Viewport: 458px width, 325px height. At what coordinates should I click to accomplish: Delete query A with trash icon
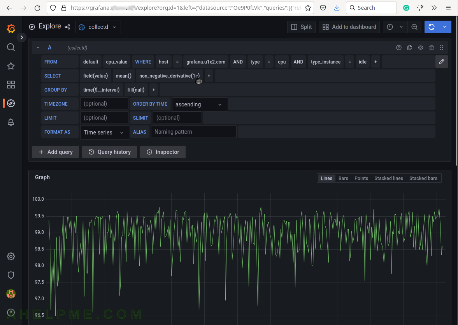tap(432, 48)
